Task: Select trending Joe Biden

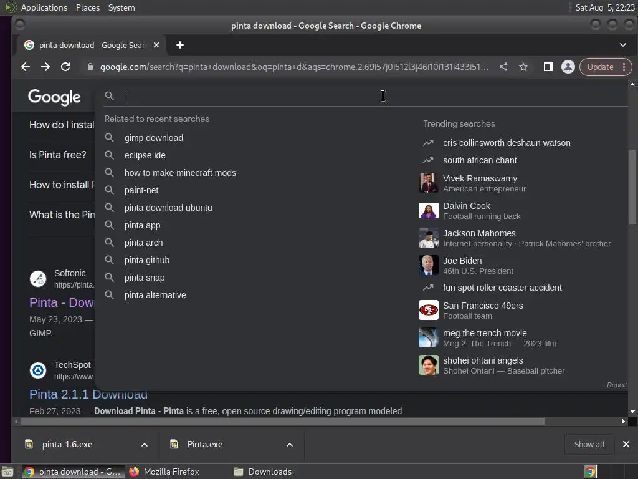Action: 478,266
